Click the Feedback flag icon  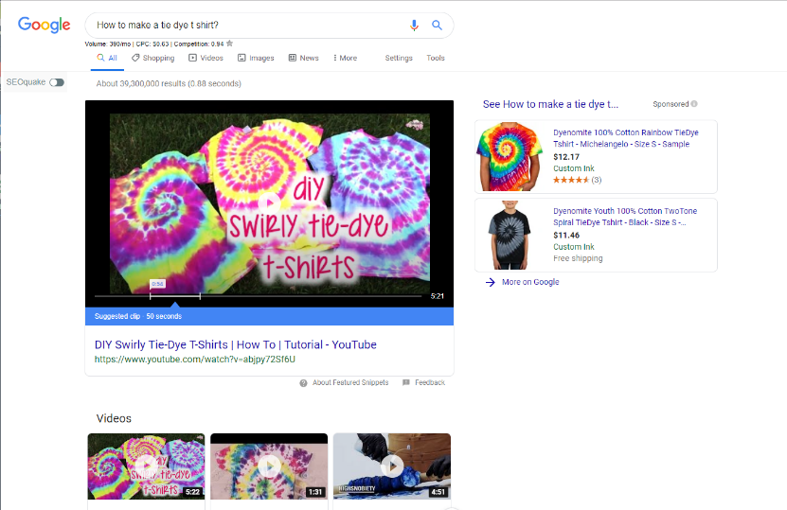pyautogui.click(x=406, y=382)
